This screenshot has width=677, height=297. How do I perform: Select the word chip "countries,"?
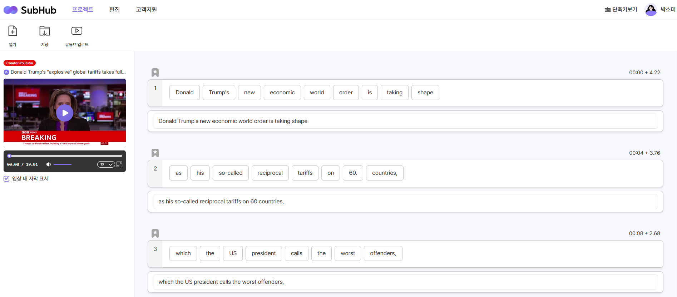(x=385, y=173)
